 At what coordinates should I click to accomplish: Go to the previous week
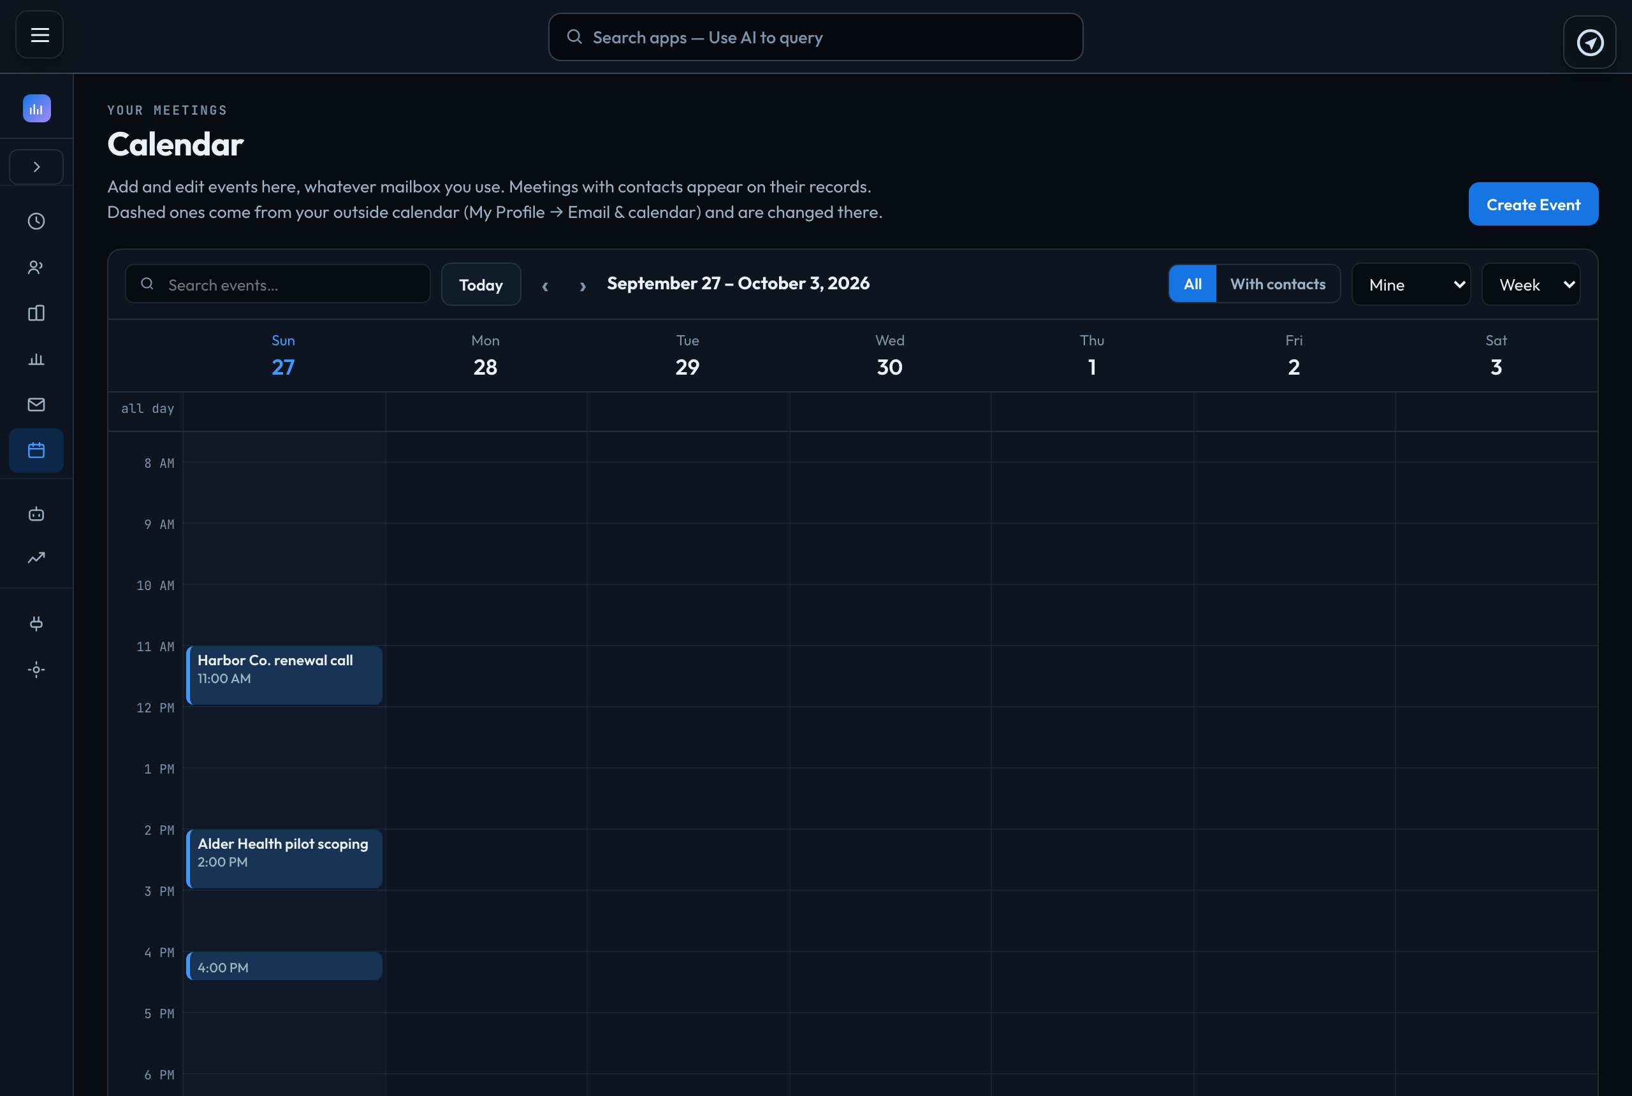(x=546, y=285)
